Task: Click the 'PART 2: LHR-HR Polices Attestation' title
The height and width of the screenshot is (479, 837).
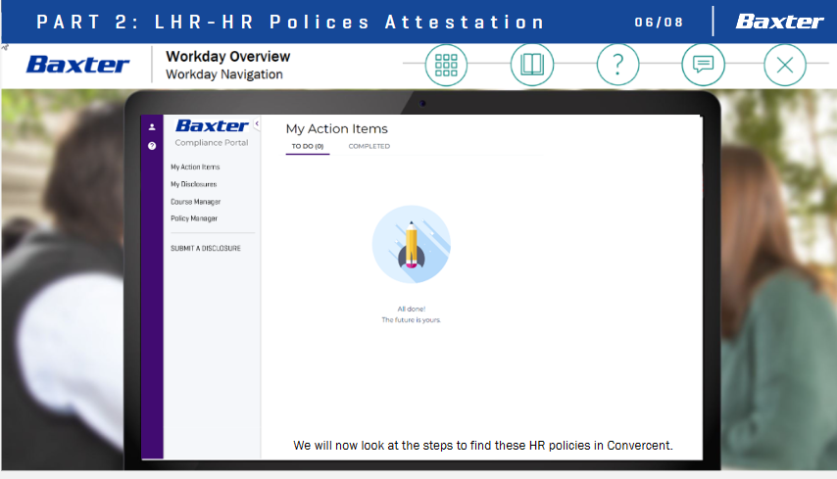Action: 291,23
